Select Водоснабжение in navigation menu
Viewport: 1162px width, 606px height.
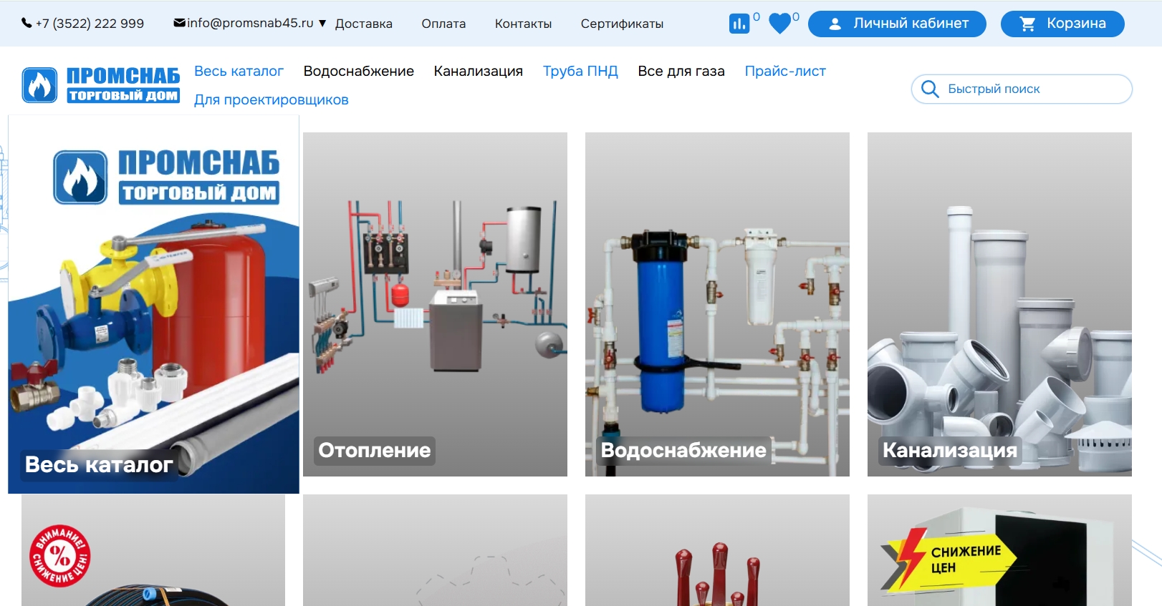(359, 71)
